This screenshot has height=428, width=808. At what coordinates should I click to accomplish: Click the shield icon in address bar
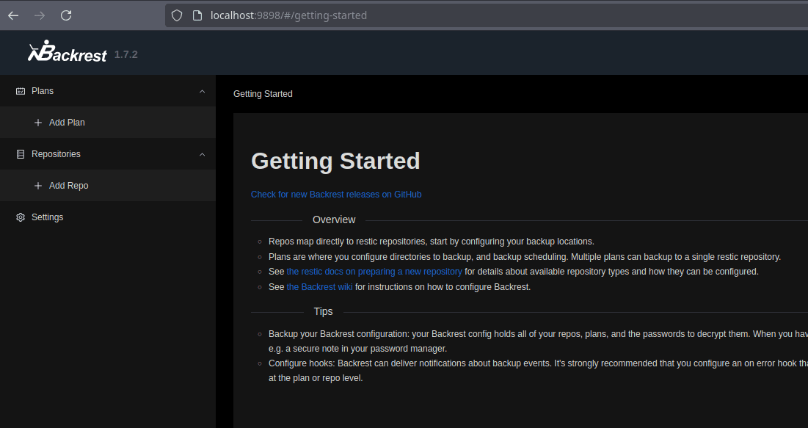(176, 15)
